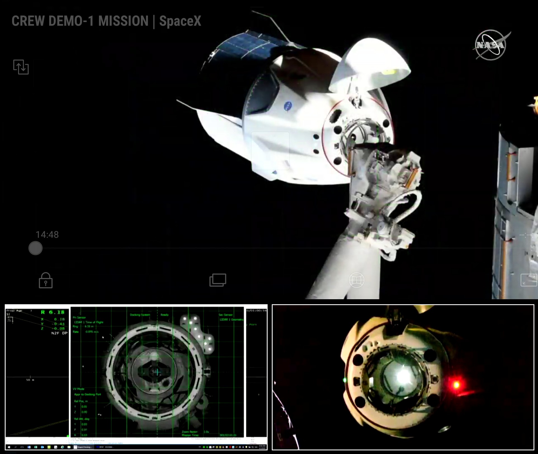This screenshot has height=454, width=538.
Task: Click the N2F DP label
Action: (x=59, y=333)
